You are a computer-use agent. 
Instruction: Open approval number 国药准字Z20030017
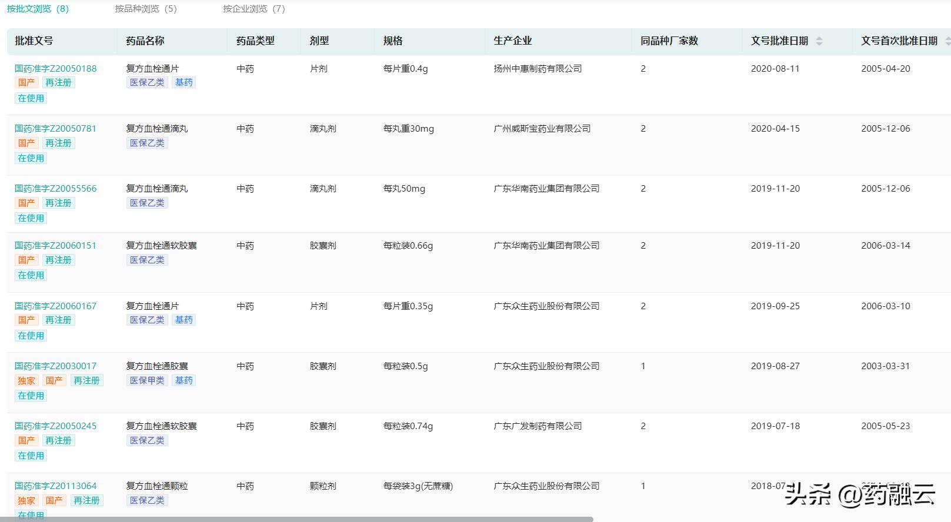click(56, 366)
